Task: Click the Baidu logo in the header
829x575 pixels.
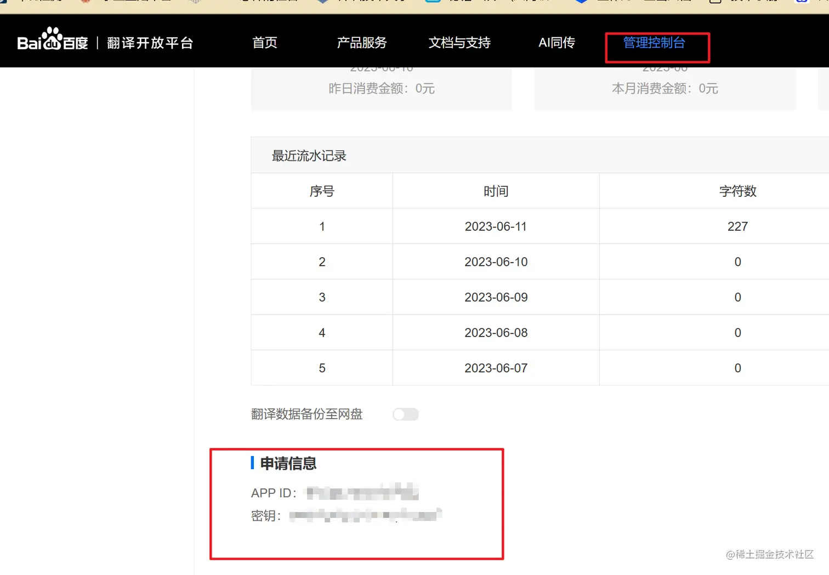Action: [x=53, y=39]
